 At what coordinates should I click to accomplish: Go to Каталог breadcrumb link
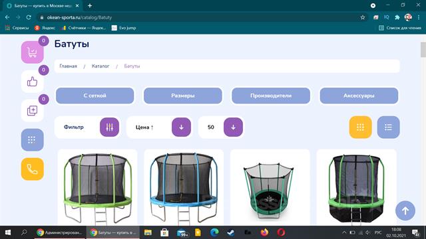(x=101, y=66)
